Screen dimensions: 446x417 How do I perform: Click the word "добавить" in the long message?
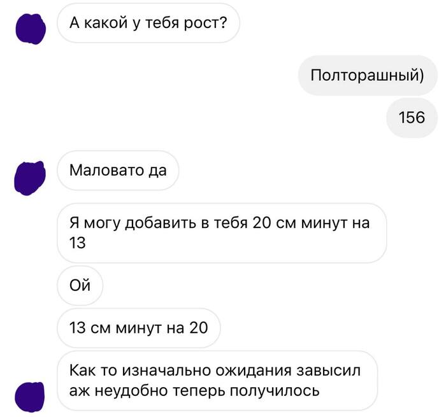click(x=161, y=223)
